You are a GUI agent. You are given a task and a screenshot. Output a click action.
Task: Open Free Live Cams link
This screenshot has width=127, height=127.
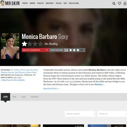[74, 3]
